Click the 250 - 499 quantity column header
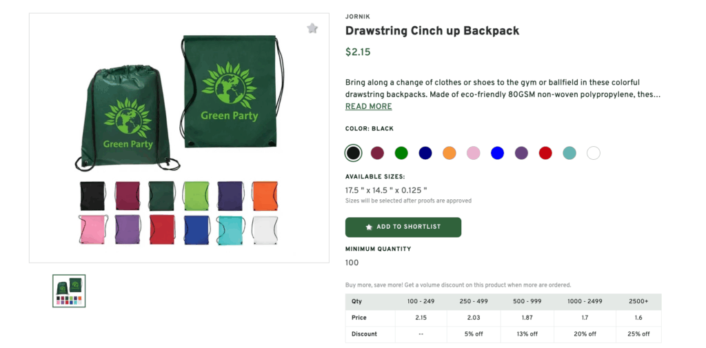The image size is (706, 348). (472, 302)
